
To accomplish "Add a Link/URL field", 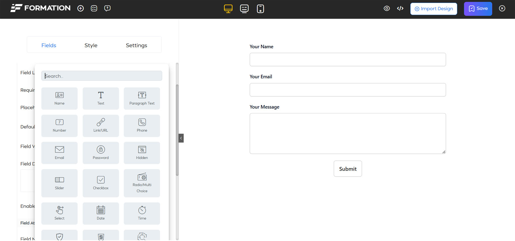I will tap(101, 126).
